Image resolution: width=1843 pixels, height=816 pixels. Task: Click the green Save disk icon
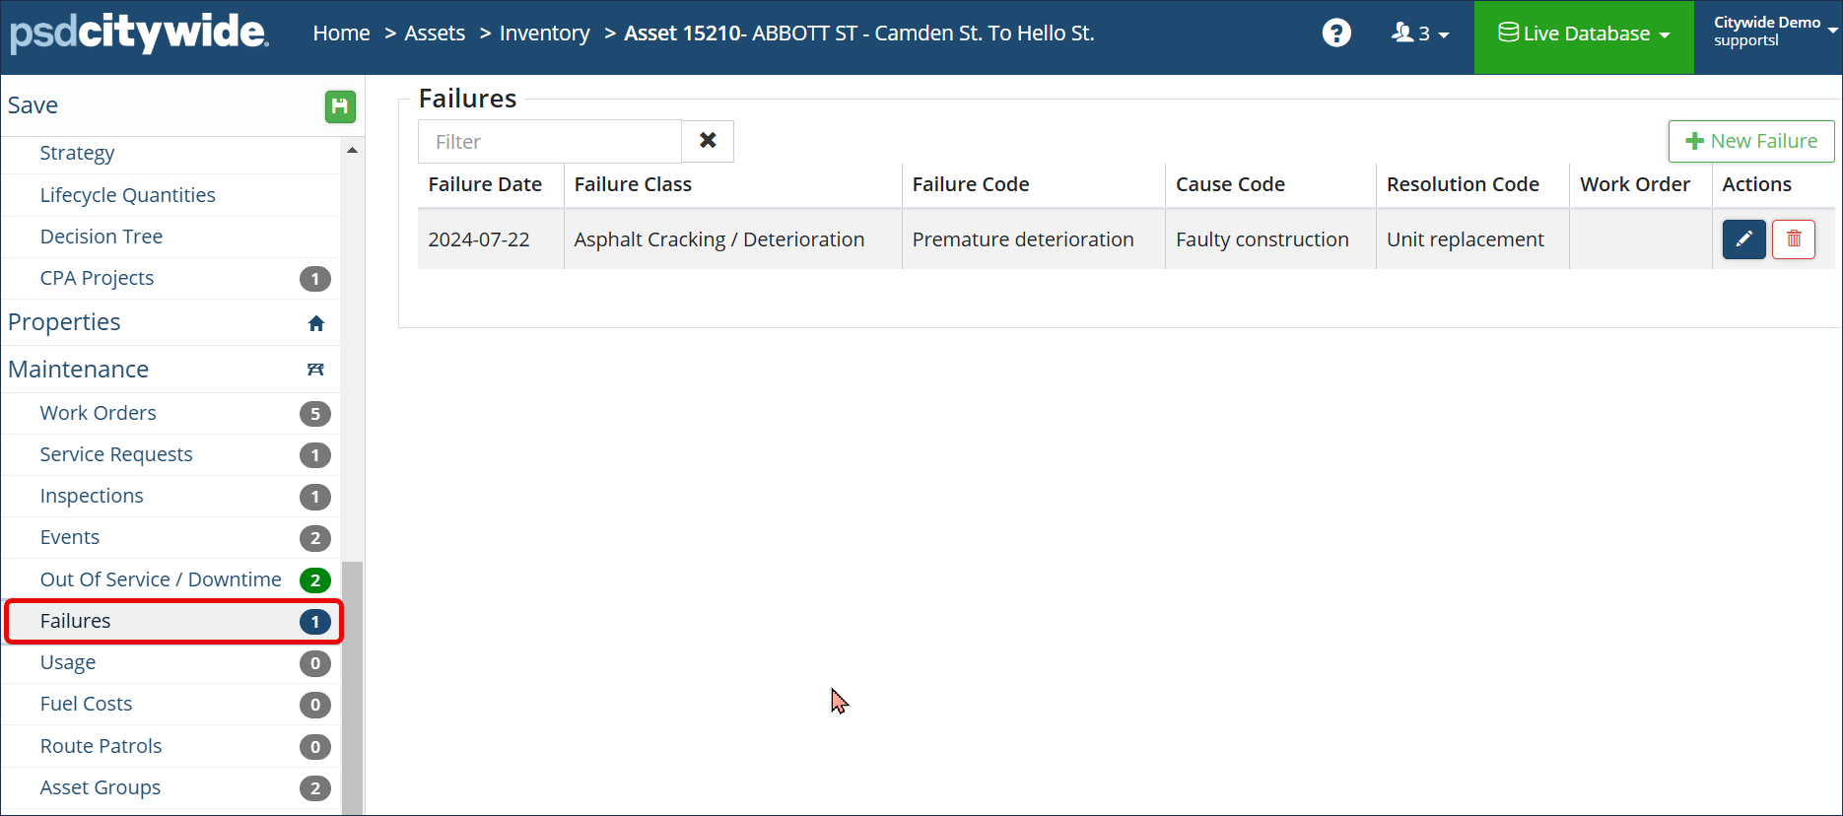pos(340,106)
